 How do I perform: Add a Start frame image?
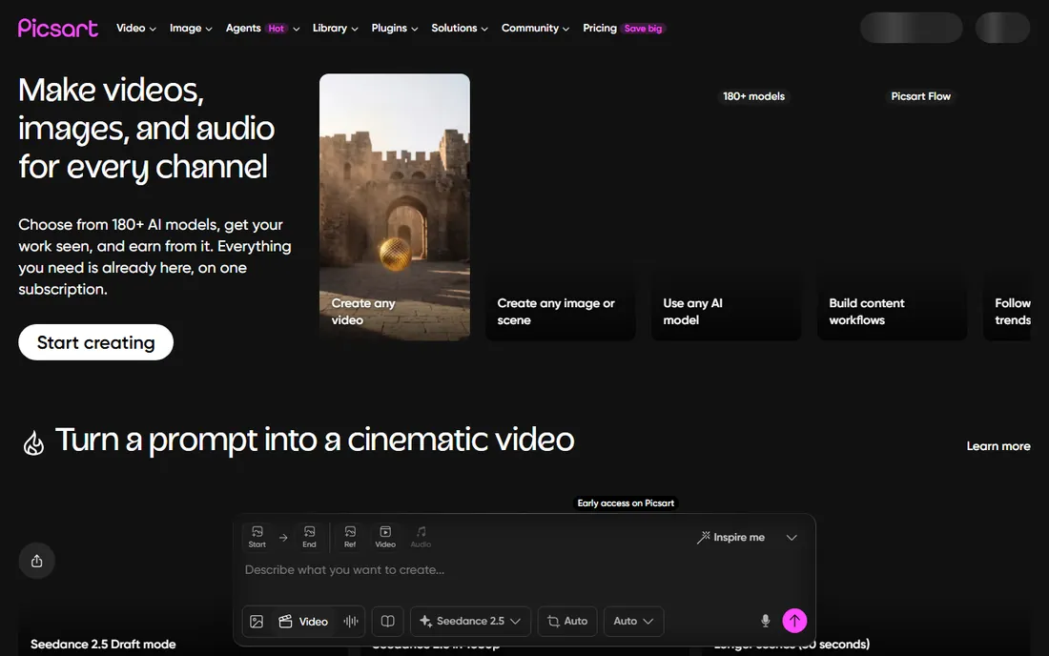[257, 536]
